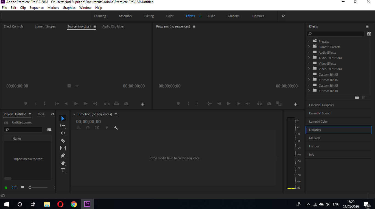
Task: Mark In point in Source Monitor
Action: [x=36, y=104]
